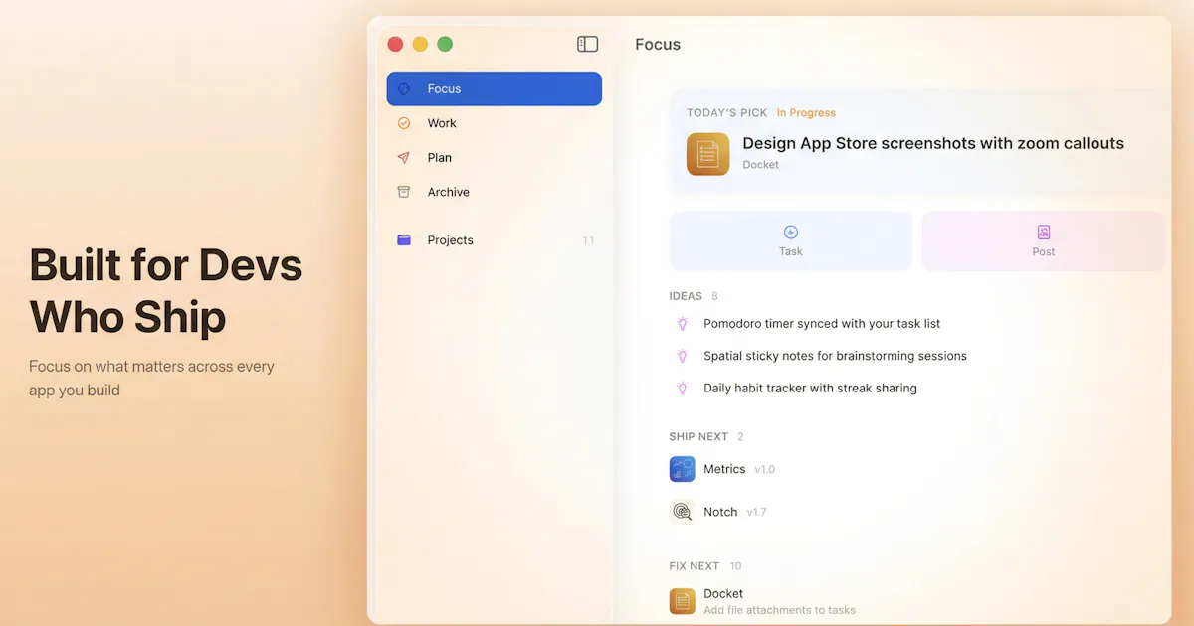Click the Plan paper-plane icon
Image resolution: width=1194 pixels, height=626 pixels.
[x=404, y=157]
